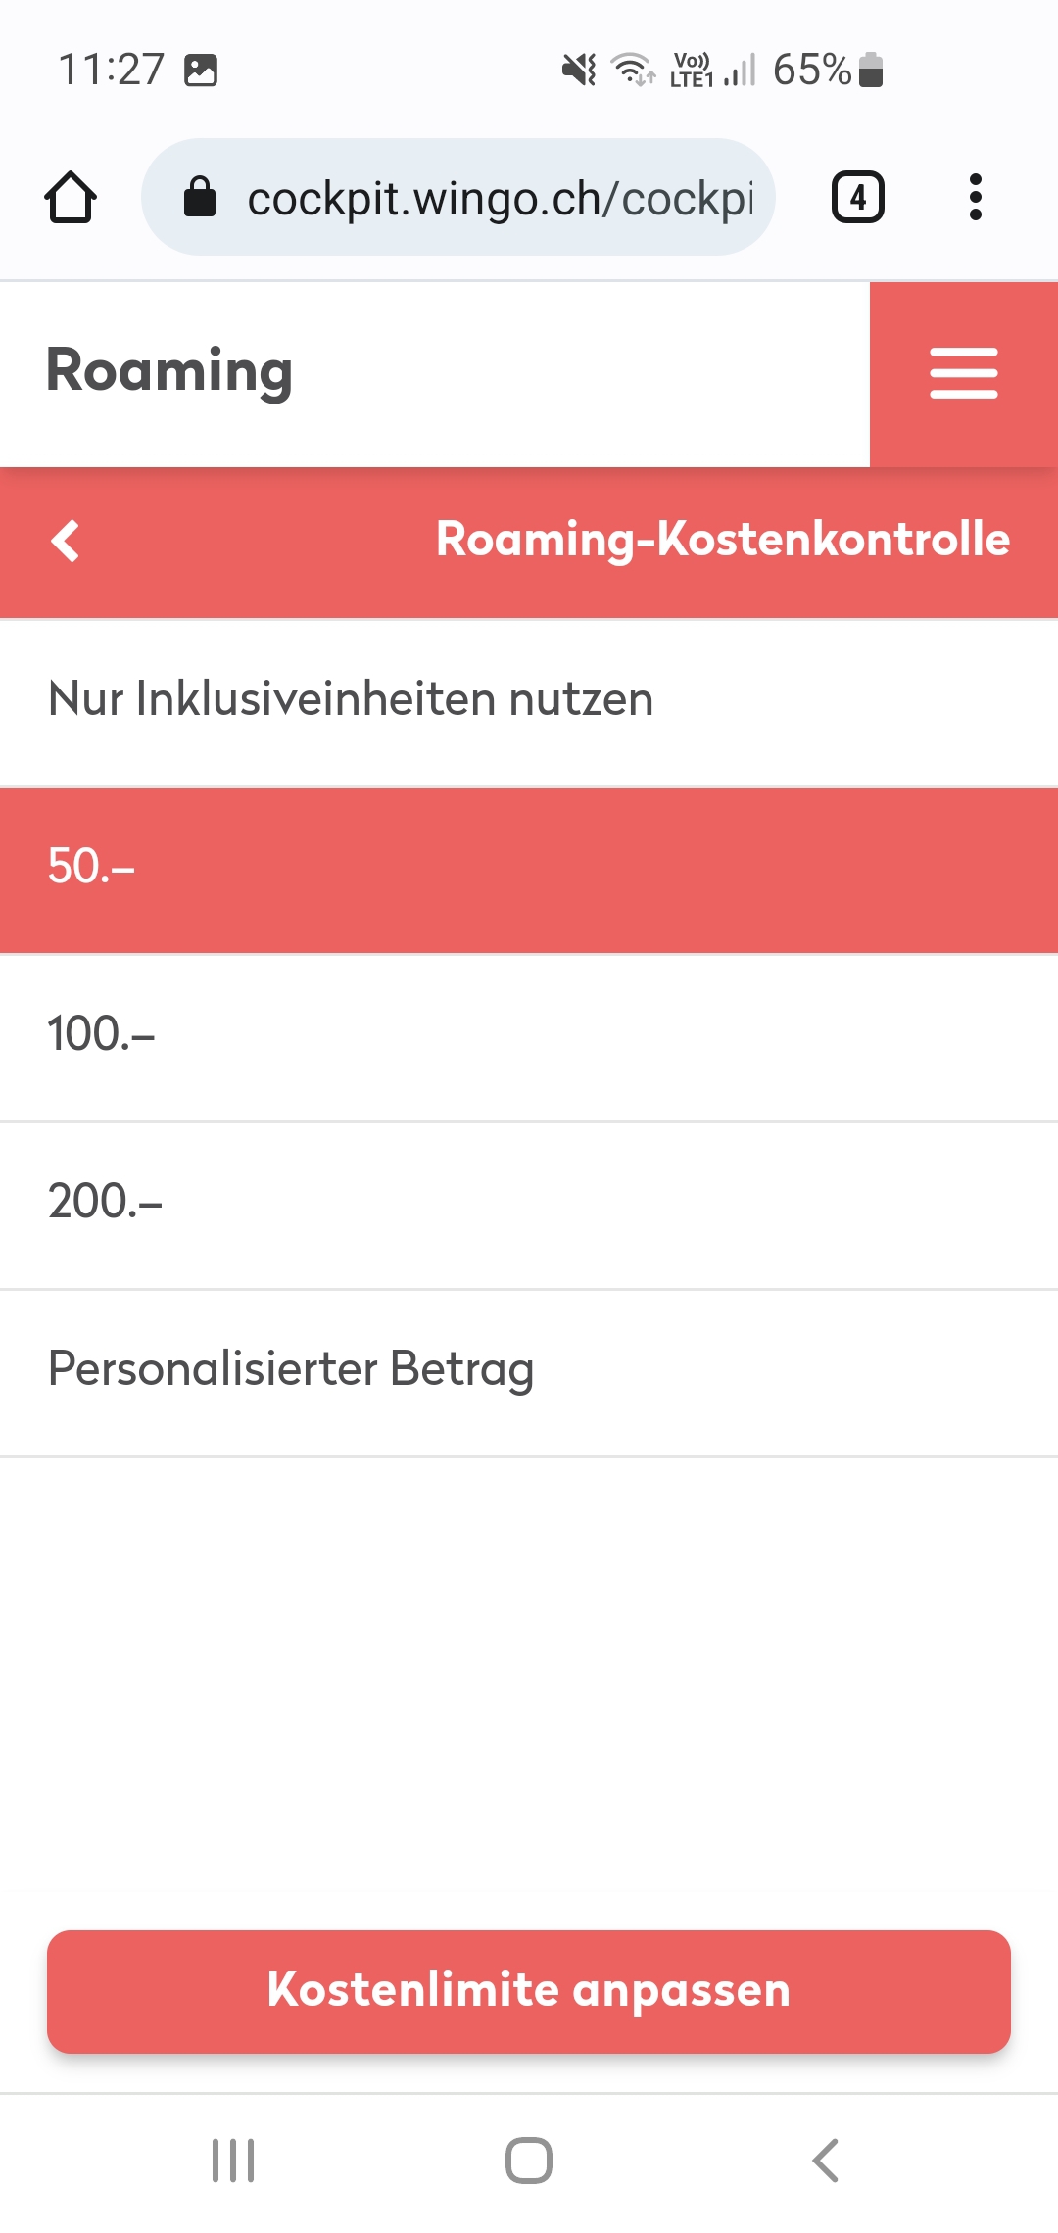Tap Kostenlimite anpassen button
Screen dimensions: 1058x2233
point(529,1991)
